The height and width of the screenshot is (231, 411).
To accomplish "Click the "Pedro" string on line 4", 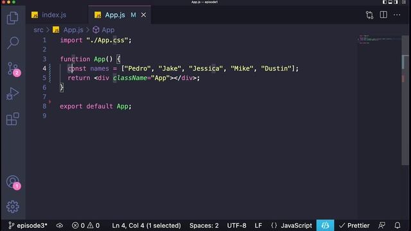I will point(137,69).
